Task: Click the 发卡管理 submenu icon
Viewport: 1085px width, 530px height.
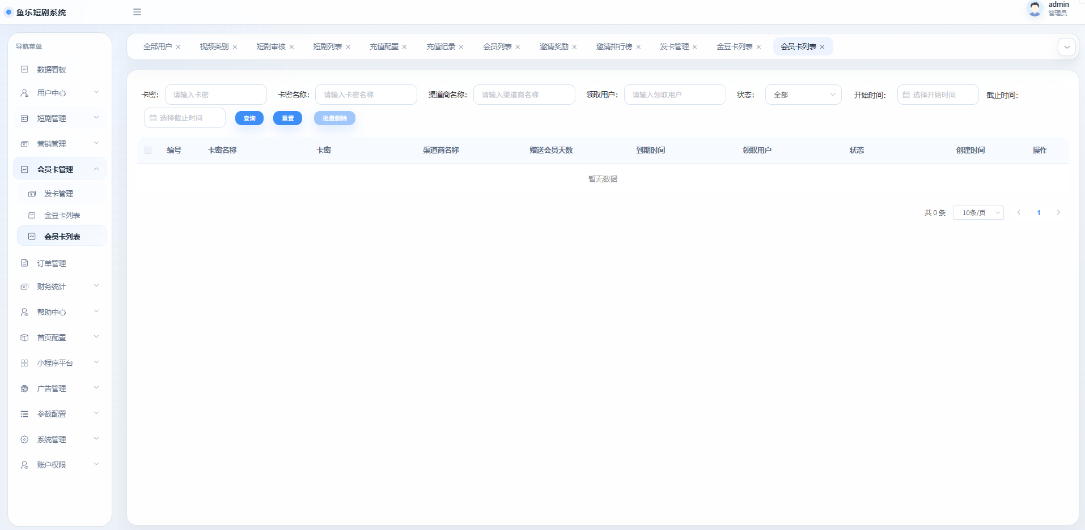Action: (x=32, y=194)
